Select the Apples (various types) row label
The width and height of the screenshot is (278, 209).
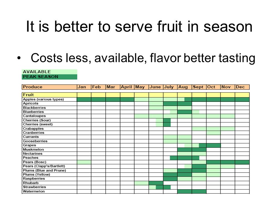pyautogui.click(x=50, y=99)
